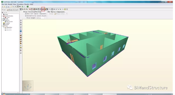Save the model with the disk icon
The image size is (175, 95).
coord(6,7)
